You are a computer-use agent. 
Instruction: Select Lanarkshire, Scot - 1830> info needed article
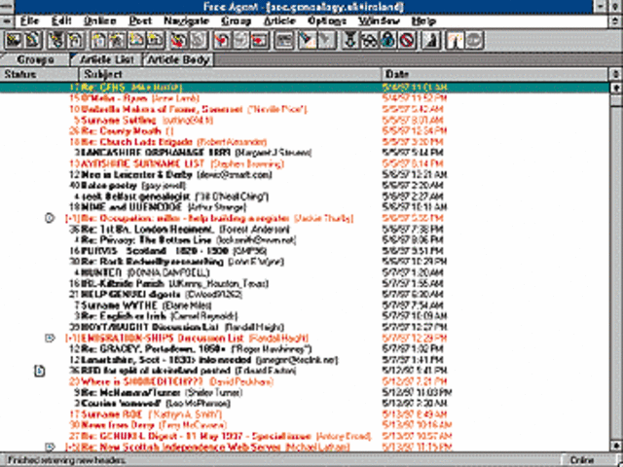coord(305,360)
